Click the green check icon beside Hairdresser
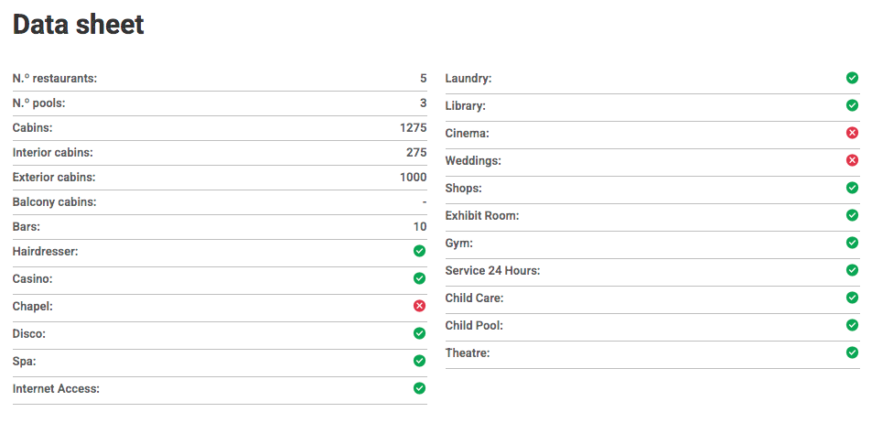This screenshot has height=423, width=872. tap(420, 251)
